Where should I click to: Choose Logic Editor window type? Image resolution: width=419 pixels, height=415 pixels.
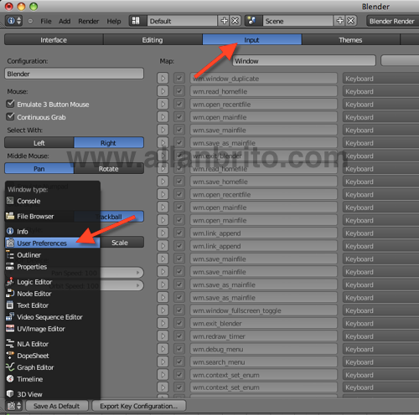(52, 282)
